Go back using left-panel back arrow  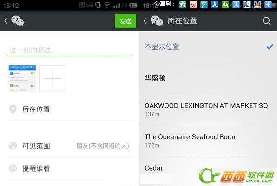pyautogui.click(x=6, y=21)
